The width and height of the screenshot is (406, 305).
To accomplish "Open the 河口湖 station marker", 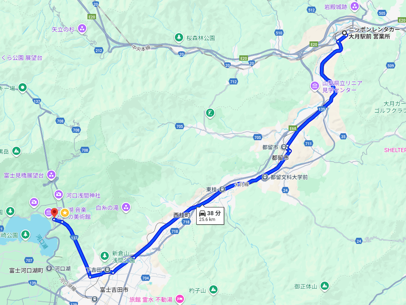I will click(49, 268).
